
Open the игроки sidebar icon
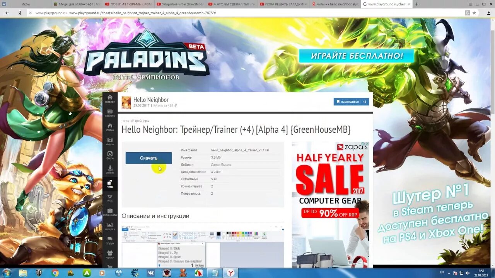tap(110, 255)
